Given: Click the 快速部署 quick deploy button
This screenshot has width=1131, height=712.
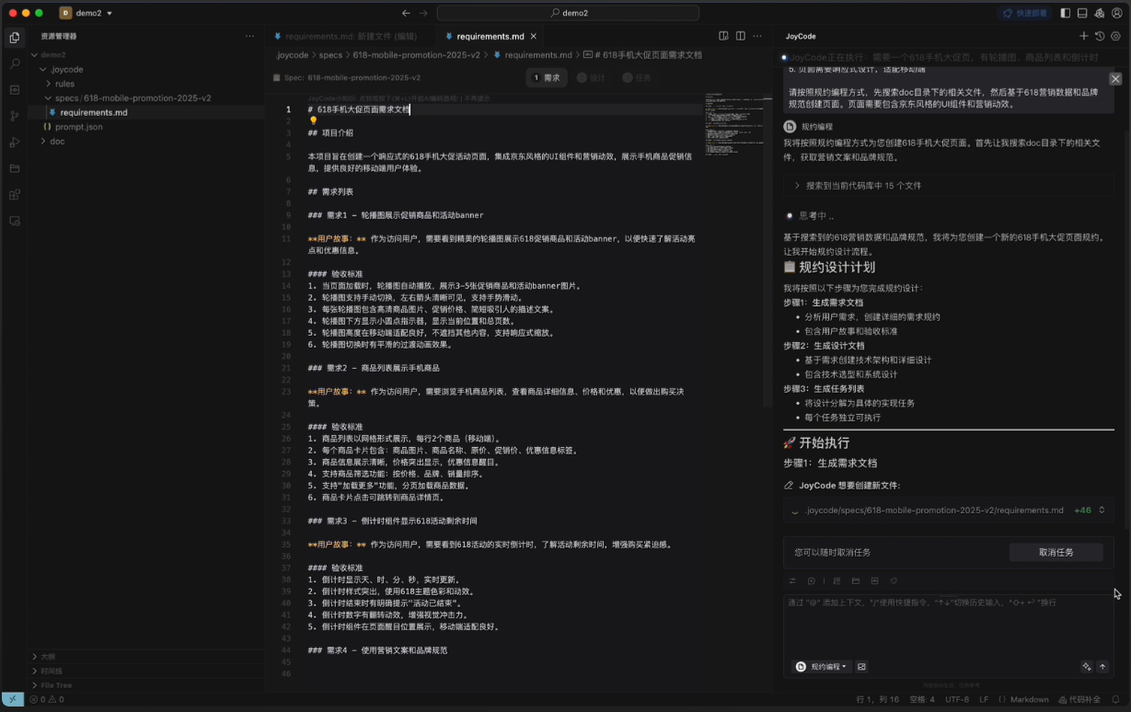Looking at the screenshot, I should coord(1024,13).
